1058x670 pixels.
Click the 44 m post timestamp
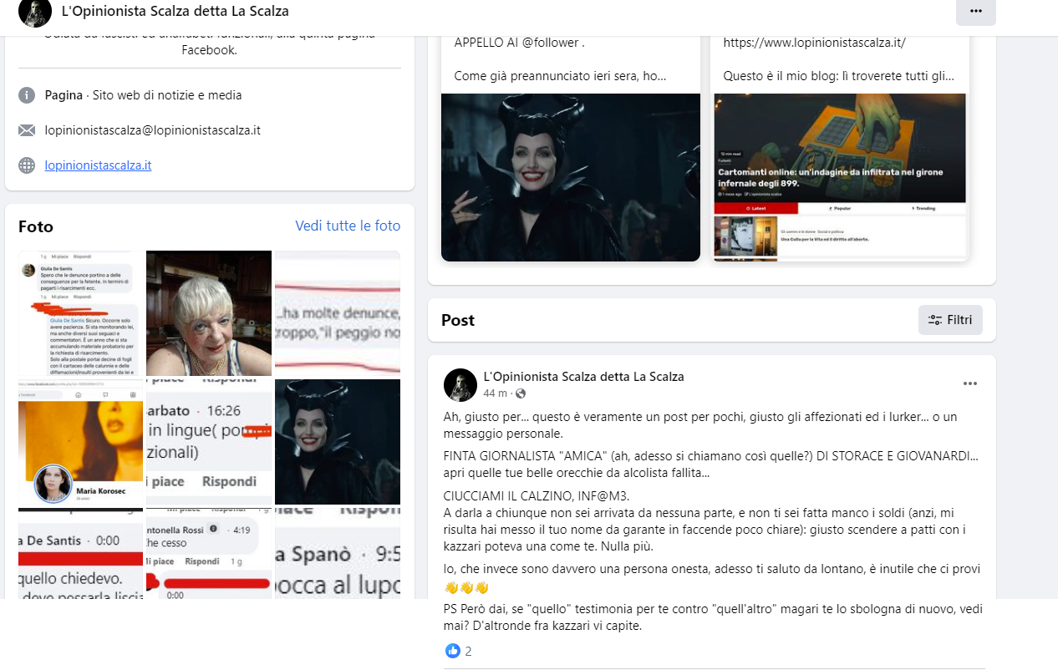click(x=495, y=393)
